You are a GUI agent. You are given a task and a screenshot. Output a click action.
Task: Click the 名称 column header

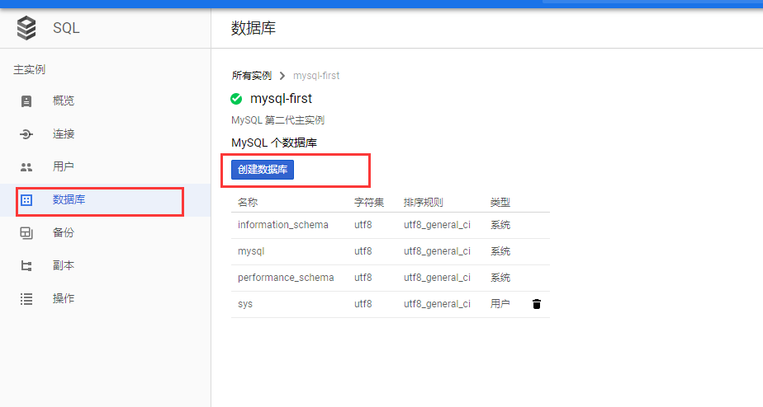[x=248, y=203]
